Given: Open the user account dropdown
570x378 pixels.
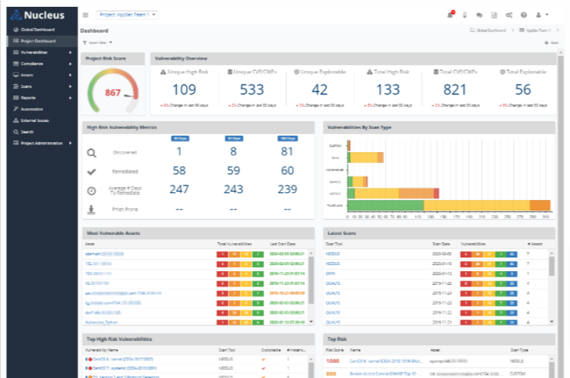Looking at the screenshot, I should (x=542, y=15).
